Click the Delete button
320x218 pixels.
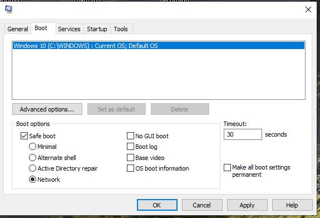click(180, 109)
